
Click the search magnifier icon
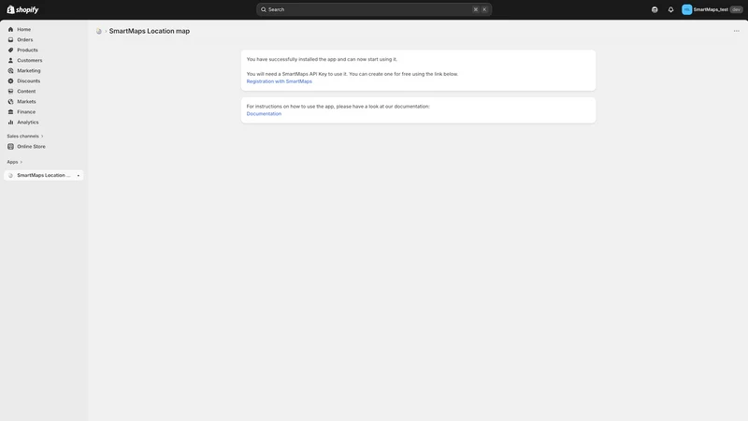pyautogui.click(x=264, y=9)
